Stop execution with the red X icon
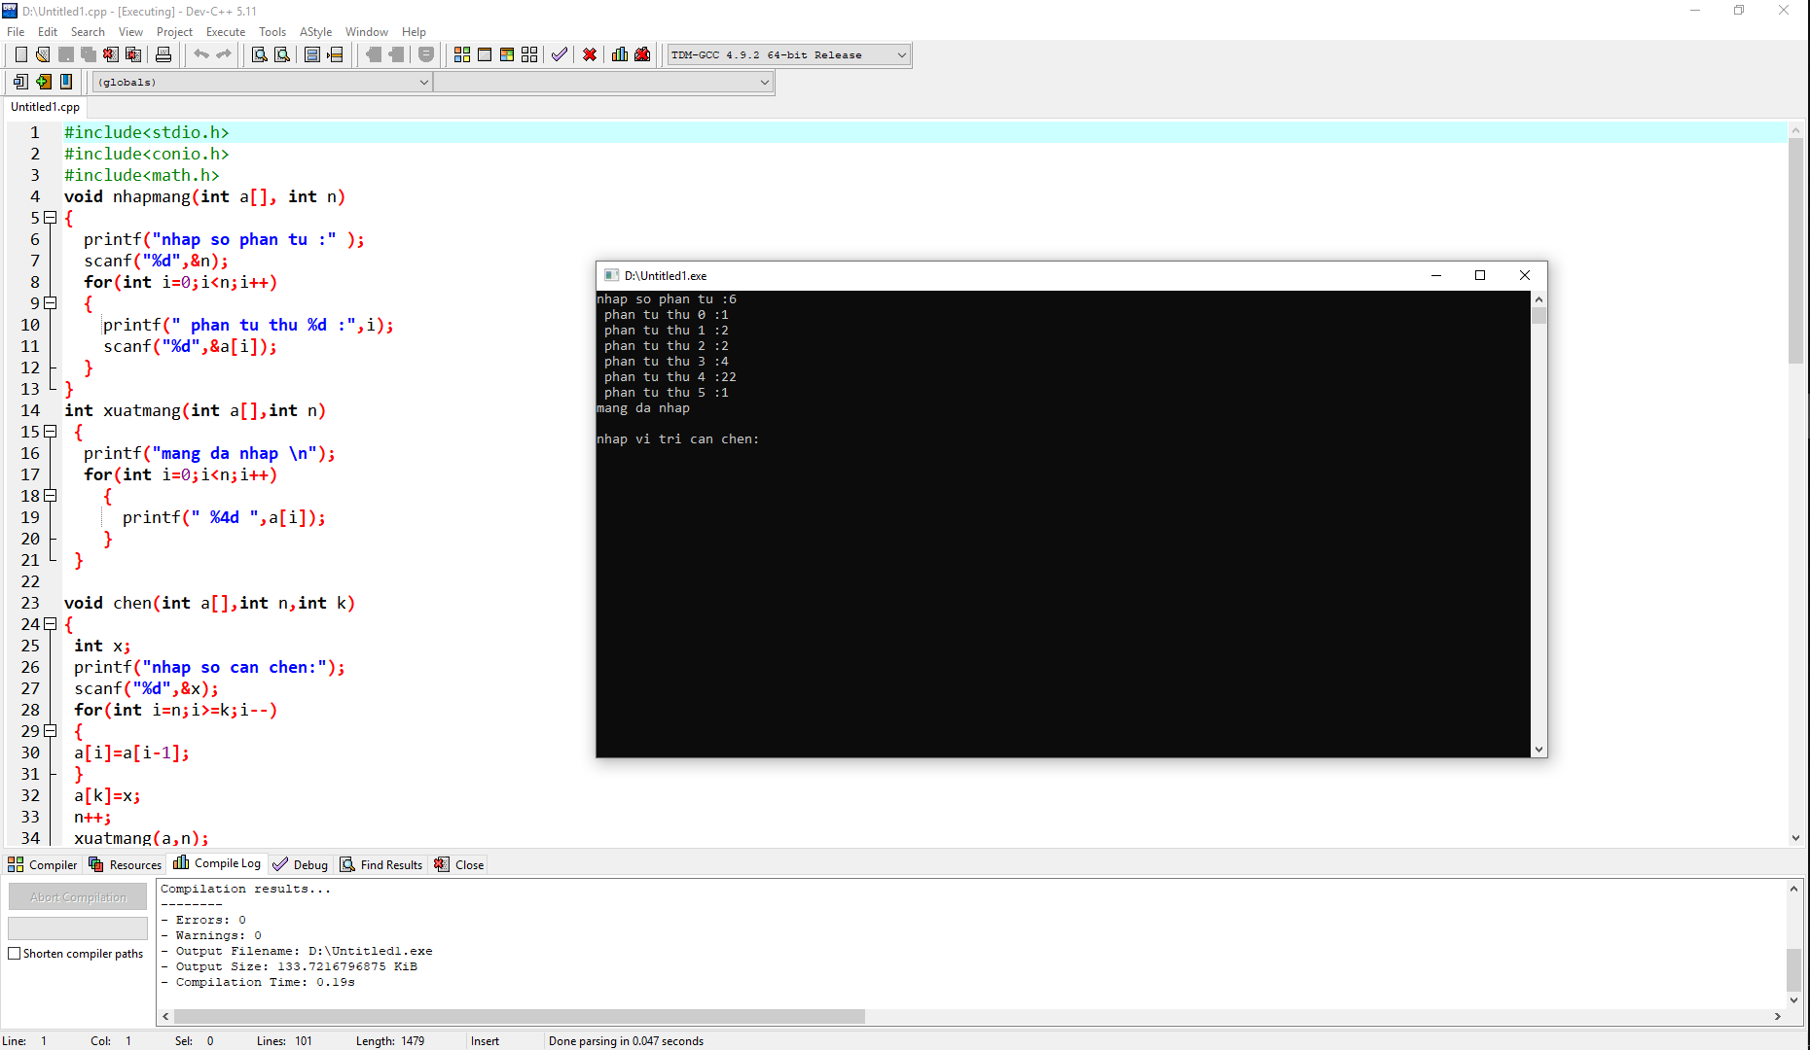Screen dimensions: 1810x1050 pyautogui.click(x=590, y=54)
